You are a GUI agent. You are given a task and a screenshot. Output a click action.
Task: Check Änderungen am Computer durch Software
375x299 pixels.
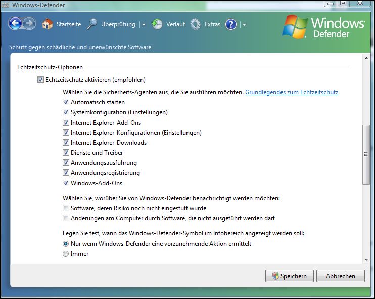click(x=66, y=218)
